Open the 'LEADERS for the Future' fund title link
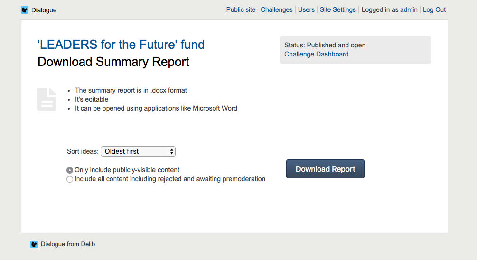 point(121,45)
